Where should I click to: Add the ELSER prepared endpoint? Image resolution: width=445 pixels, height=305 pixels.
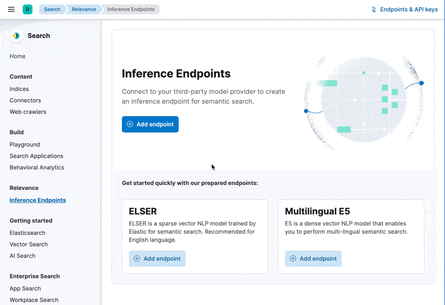click(x=157, y=259)
